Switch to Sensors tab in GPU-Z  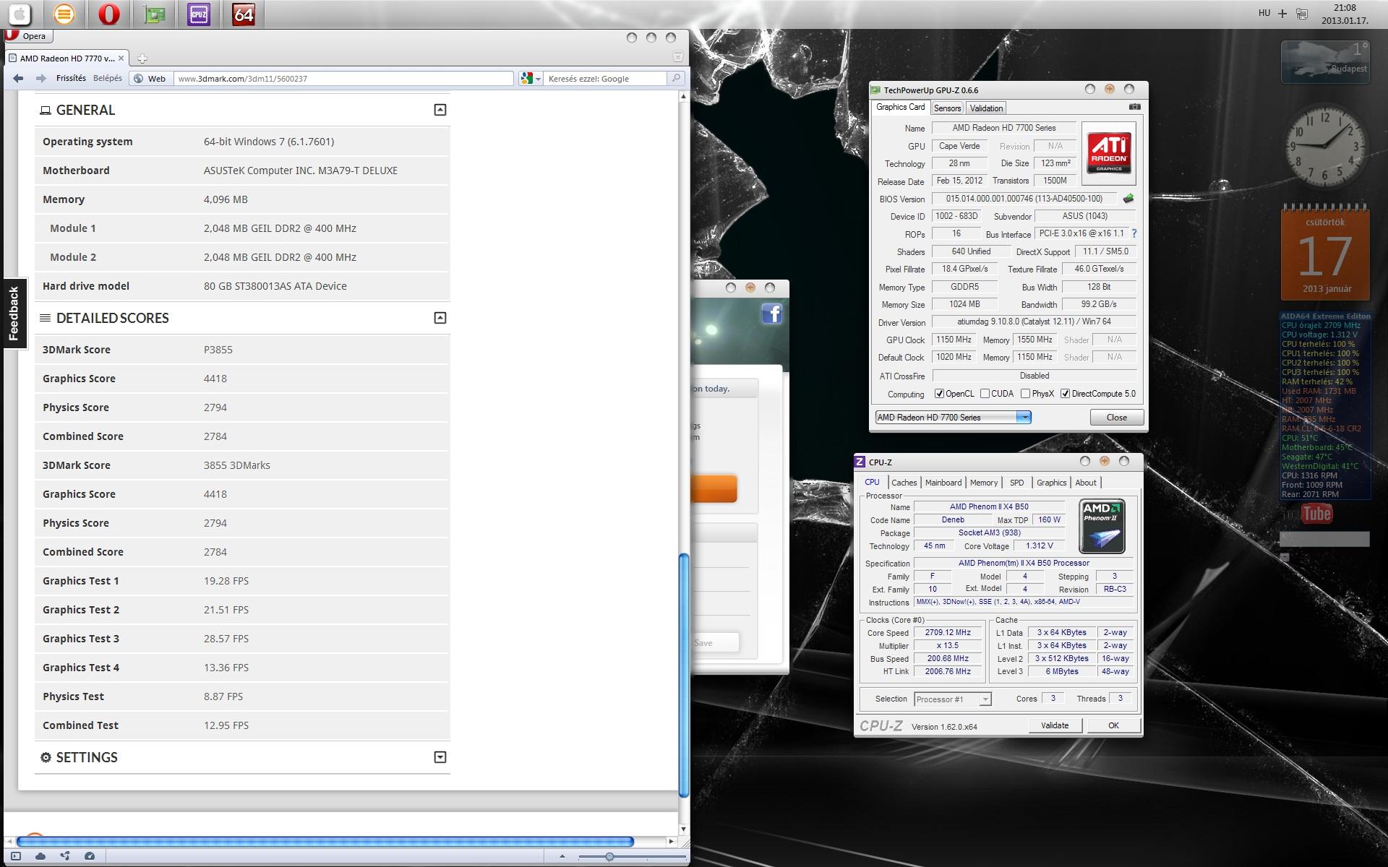coord(947,108)
